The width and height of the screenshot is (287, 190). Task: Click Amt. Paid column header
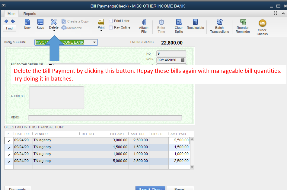pyautogui.click(x=179, y=134)
